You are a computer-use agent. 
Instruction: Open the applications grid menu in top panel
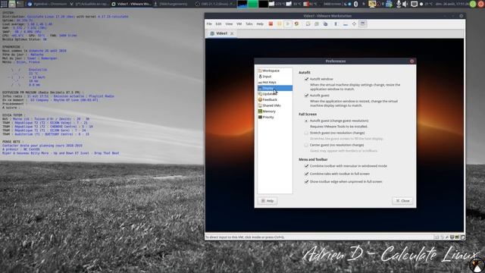point(4,4)
